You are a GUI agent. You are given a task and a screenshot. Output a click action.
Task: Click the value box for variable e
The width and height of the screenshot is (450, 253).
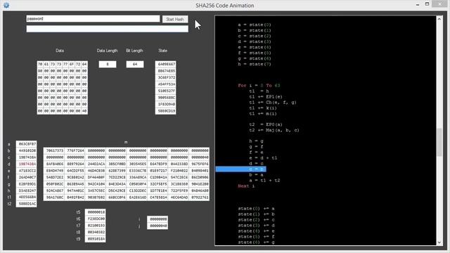pyautogui.click(x=27, y=170)
